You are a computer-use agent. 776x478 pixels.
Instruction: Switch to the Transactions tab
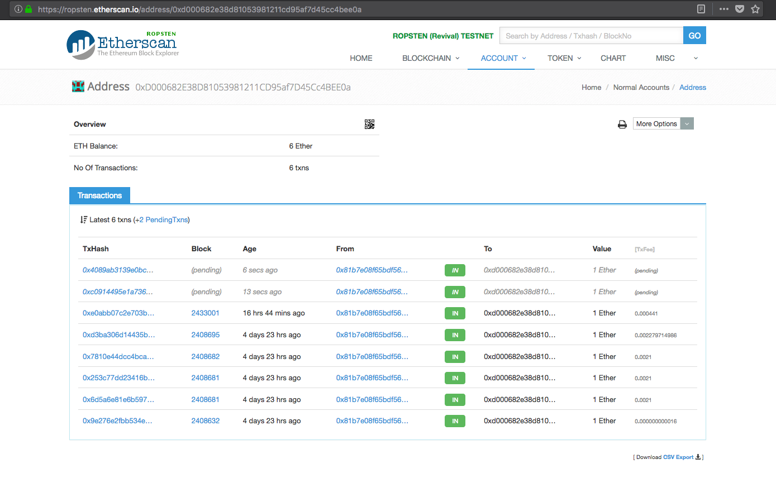(99, 195)
